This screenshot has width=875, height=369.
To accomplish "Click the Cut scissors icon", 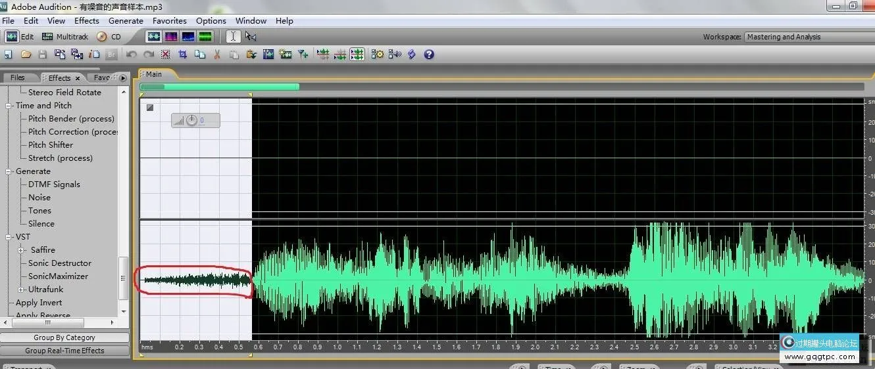I will (217, 54).
